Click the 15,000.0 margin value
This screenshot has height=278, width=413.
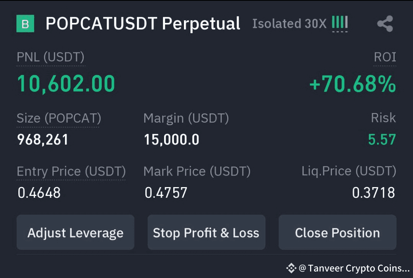point(171,140)
